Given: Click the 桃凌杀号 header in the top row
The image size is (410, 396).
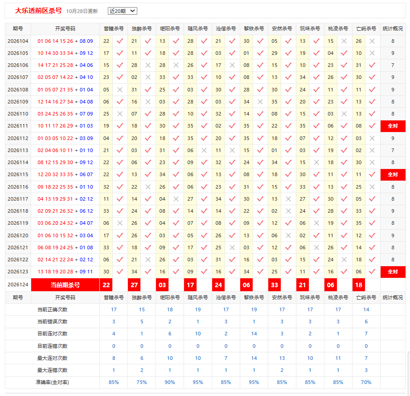Looking at the screenshot, I should 338,29.
